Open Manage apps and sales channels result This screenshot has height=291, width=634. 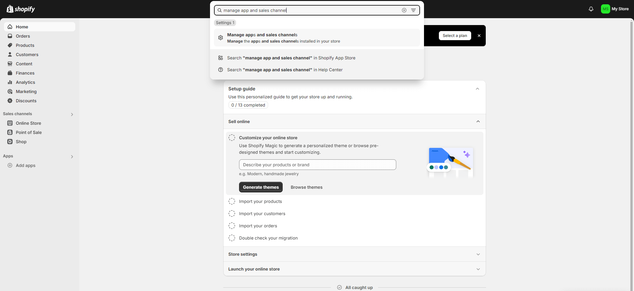pyautogui.click(x=317, y=38)
